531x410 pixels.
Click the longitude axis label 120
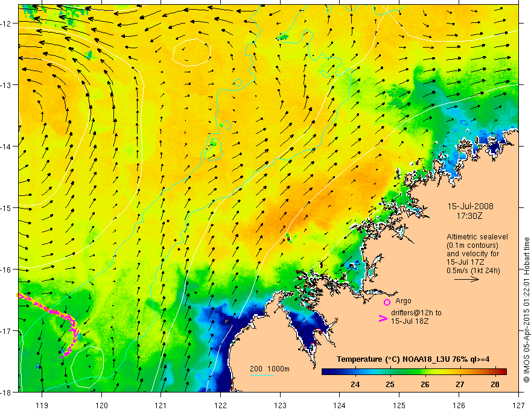101,405
